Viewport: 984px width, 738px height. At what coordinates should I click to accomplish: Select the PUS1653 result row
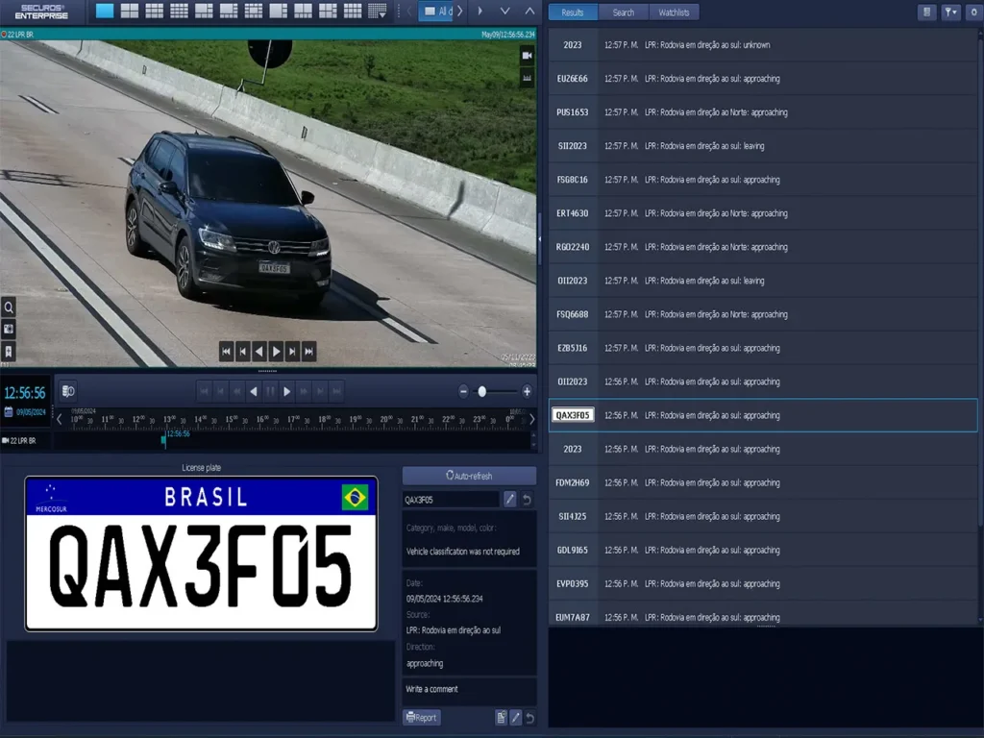click(763, 113)
